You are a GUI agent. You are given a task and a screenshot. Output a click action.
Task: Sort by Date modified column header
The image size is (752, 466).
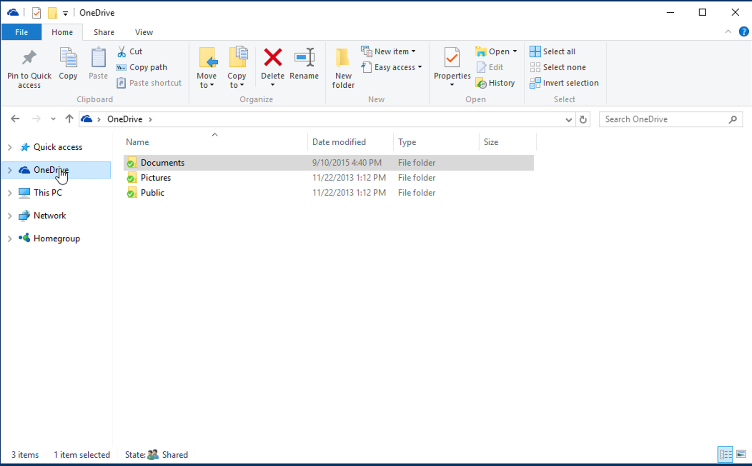point(350,142)
